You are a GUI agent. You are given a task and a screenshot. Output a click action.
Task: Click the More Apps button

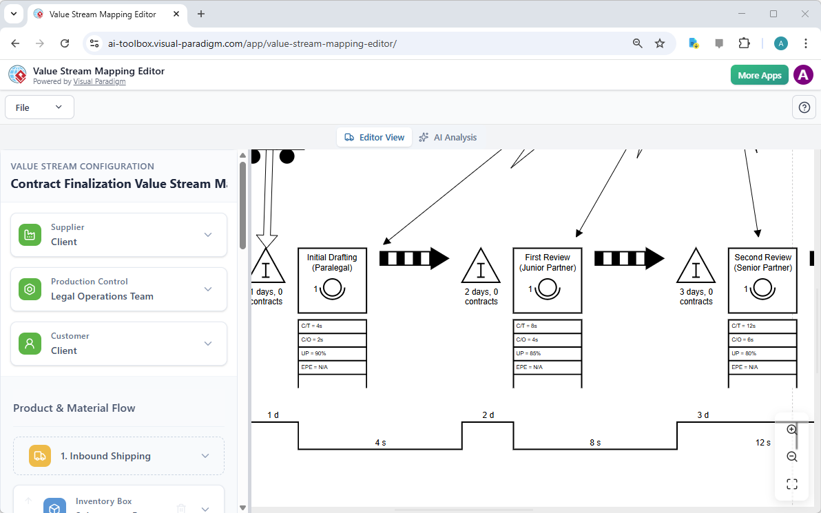coord(759,74)
